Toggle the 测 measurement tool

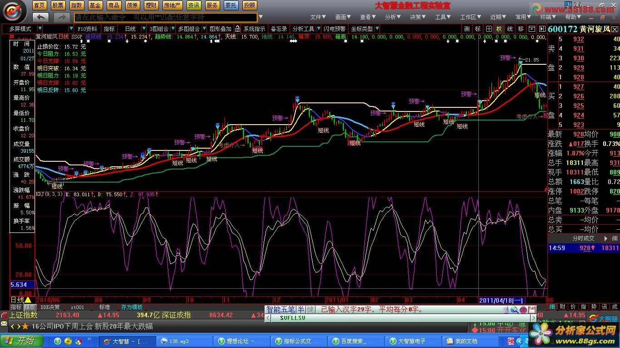(467, 29)
